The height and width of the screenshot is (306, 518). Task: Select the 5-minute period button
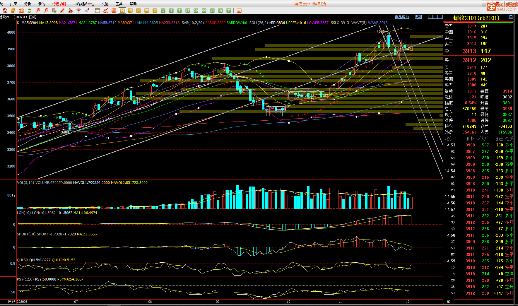(179, 11)
